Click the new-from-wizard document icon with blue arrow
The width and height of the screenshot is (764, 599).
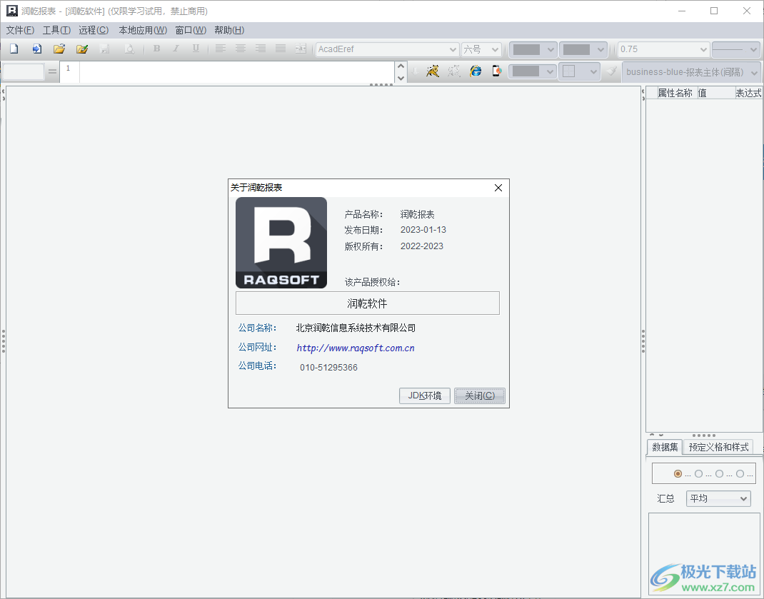[x=37, y=49]
